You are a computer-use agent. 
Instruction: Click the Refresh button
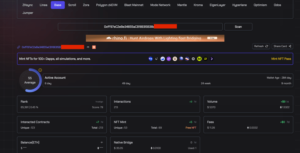click(x=261, y=46)
